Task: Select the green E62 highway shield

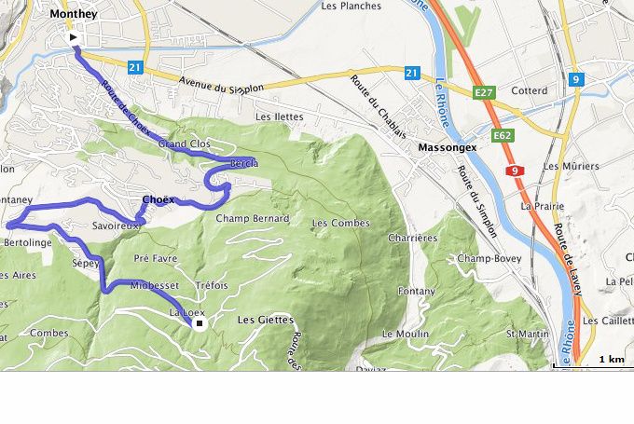Action: click(x=503, y=135)
